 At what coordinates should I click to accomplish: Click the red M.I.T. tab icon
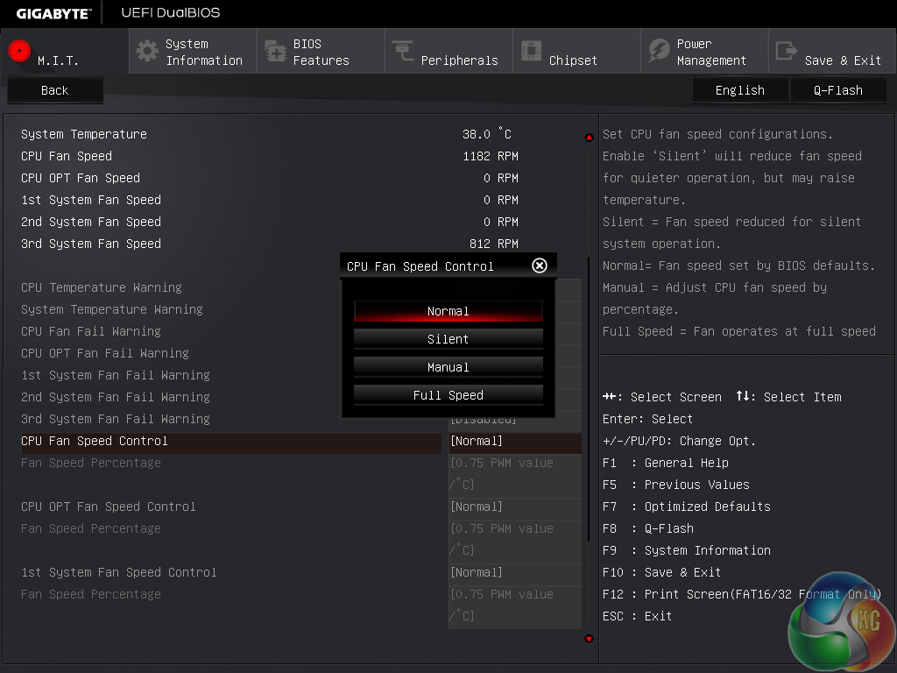tap(19, 52)
